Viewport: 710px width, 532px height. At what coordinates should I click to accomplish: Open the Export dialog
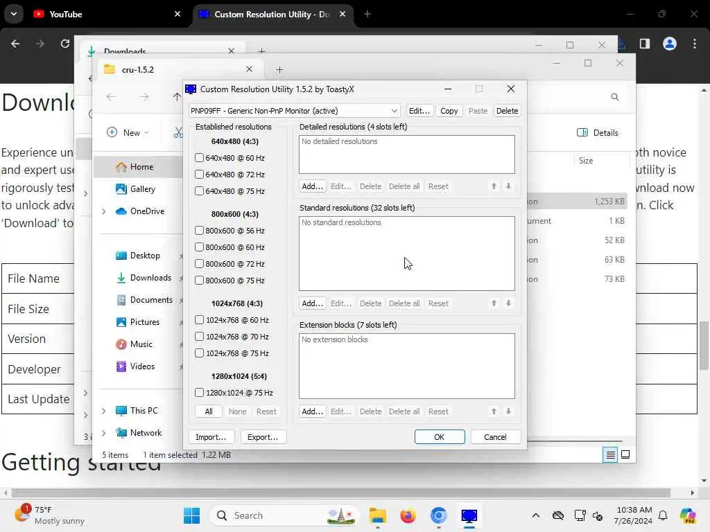[x=263, y=437]
